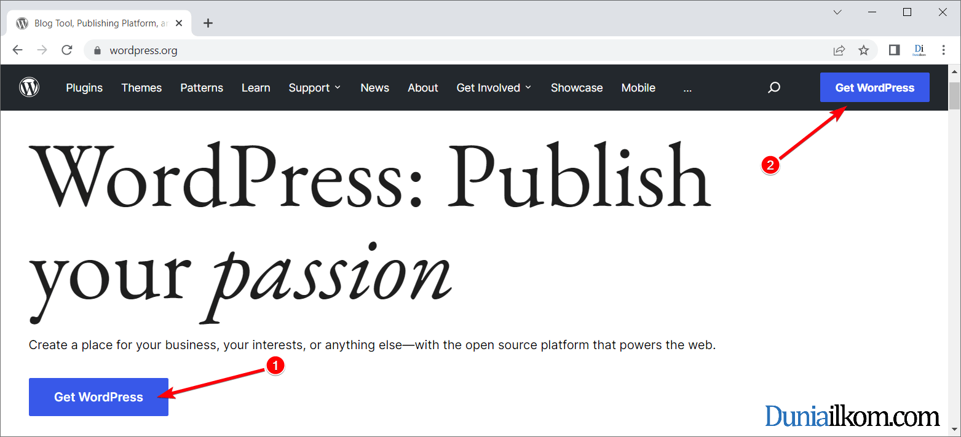Open the Plugins menu item
Image resolution: width=961 pixels, height=437 pixels.
click(84, 88)
